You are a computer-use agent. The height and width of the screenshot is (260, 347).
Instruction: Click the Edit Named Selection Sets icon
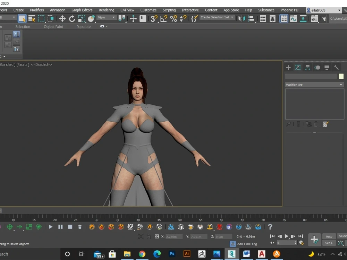pyautogui.click(x=194, y=19)
